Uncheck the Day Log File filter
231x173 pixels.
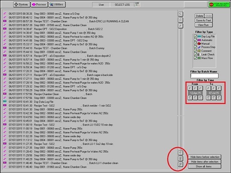195,36
